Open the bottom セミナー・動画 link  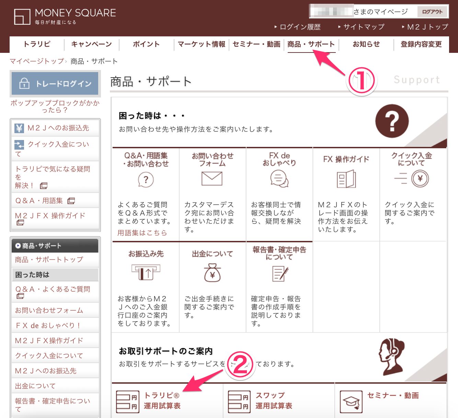coord(393,395)
